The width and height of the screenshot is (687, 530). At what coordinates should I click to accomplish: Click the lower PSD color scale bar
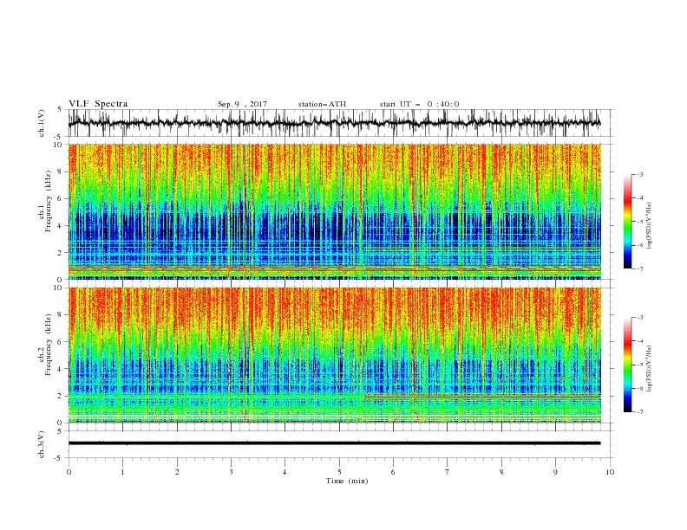click(x=627, y=365)
